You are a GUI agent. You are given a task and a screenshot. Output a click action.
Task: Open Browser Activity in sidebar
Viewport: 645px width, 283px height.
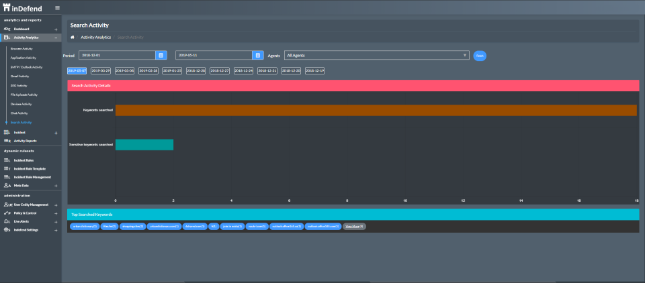tap(21, 49)
